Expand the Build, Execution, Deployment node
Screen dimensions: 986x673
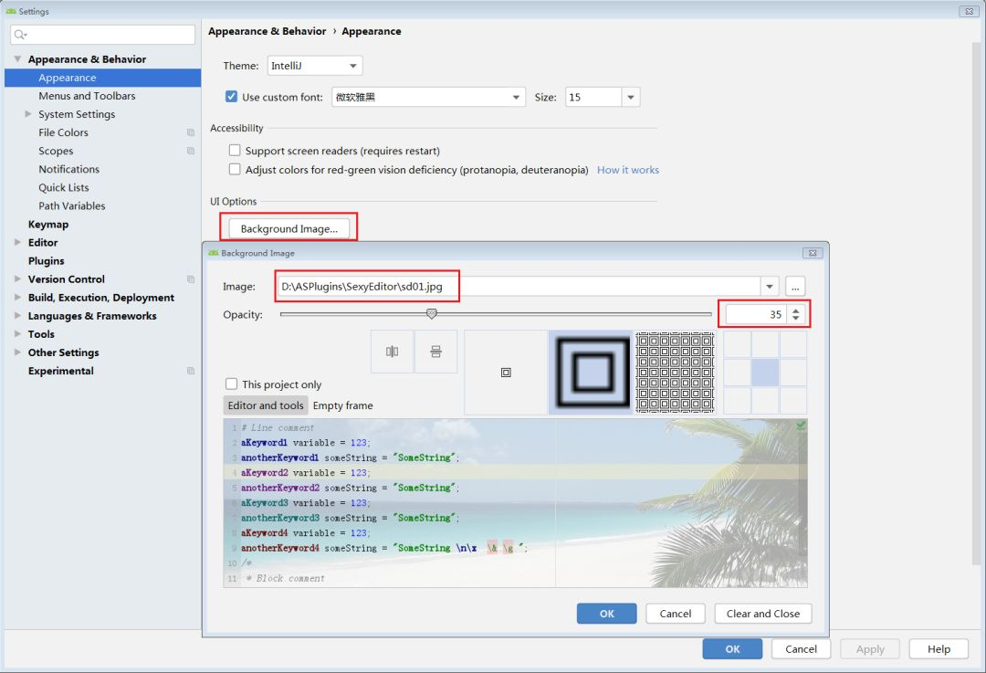tap(17, 297)
